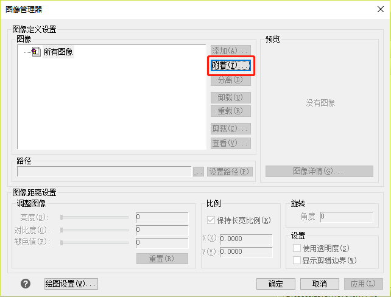This screenshot has height=297, width=391.
Task: Open help via the question mark icon
Action: click(26, 284)
